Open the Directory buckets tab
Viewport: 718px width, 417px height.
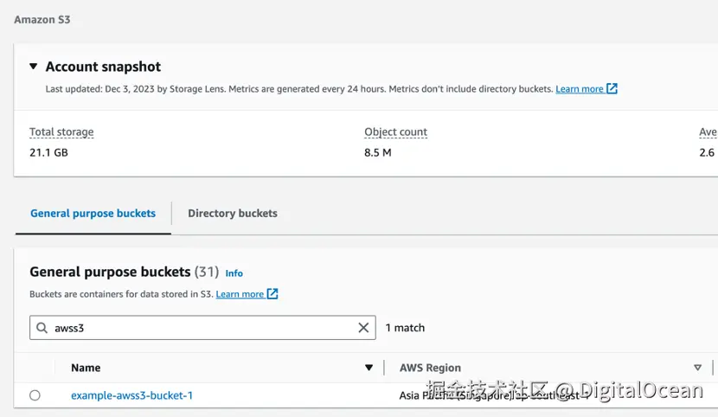(x=233, y=213)
